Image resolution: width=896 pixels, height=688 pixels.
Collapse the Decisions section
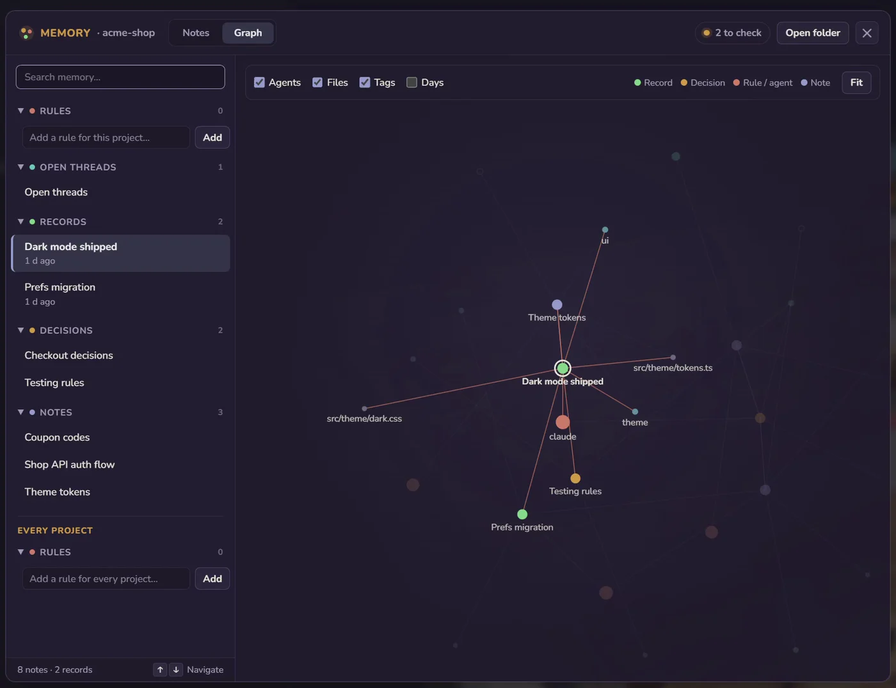point(20,330)
